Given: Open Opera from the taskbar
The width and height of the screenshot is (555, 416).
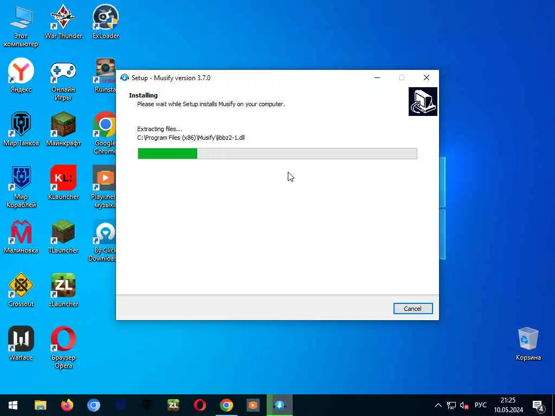Looking at the screenshot, I should [200, 405].
